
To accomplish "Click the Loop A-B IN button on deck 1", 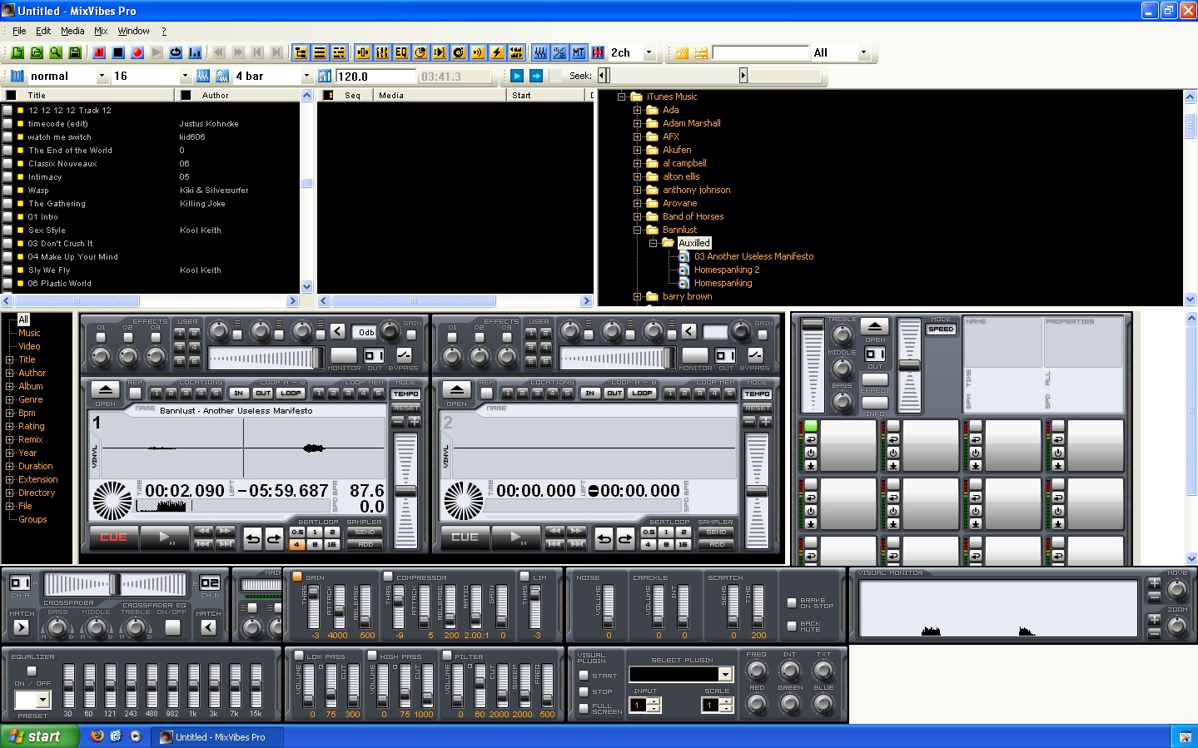I will pyautogui.click(x=239, y=393).
